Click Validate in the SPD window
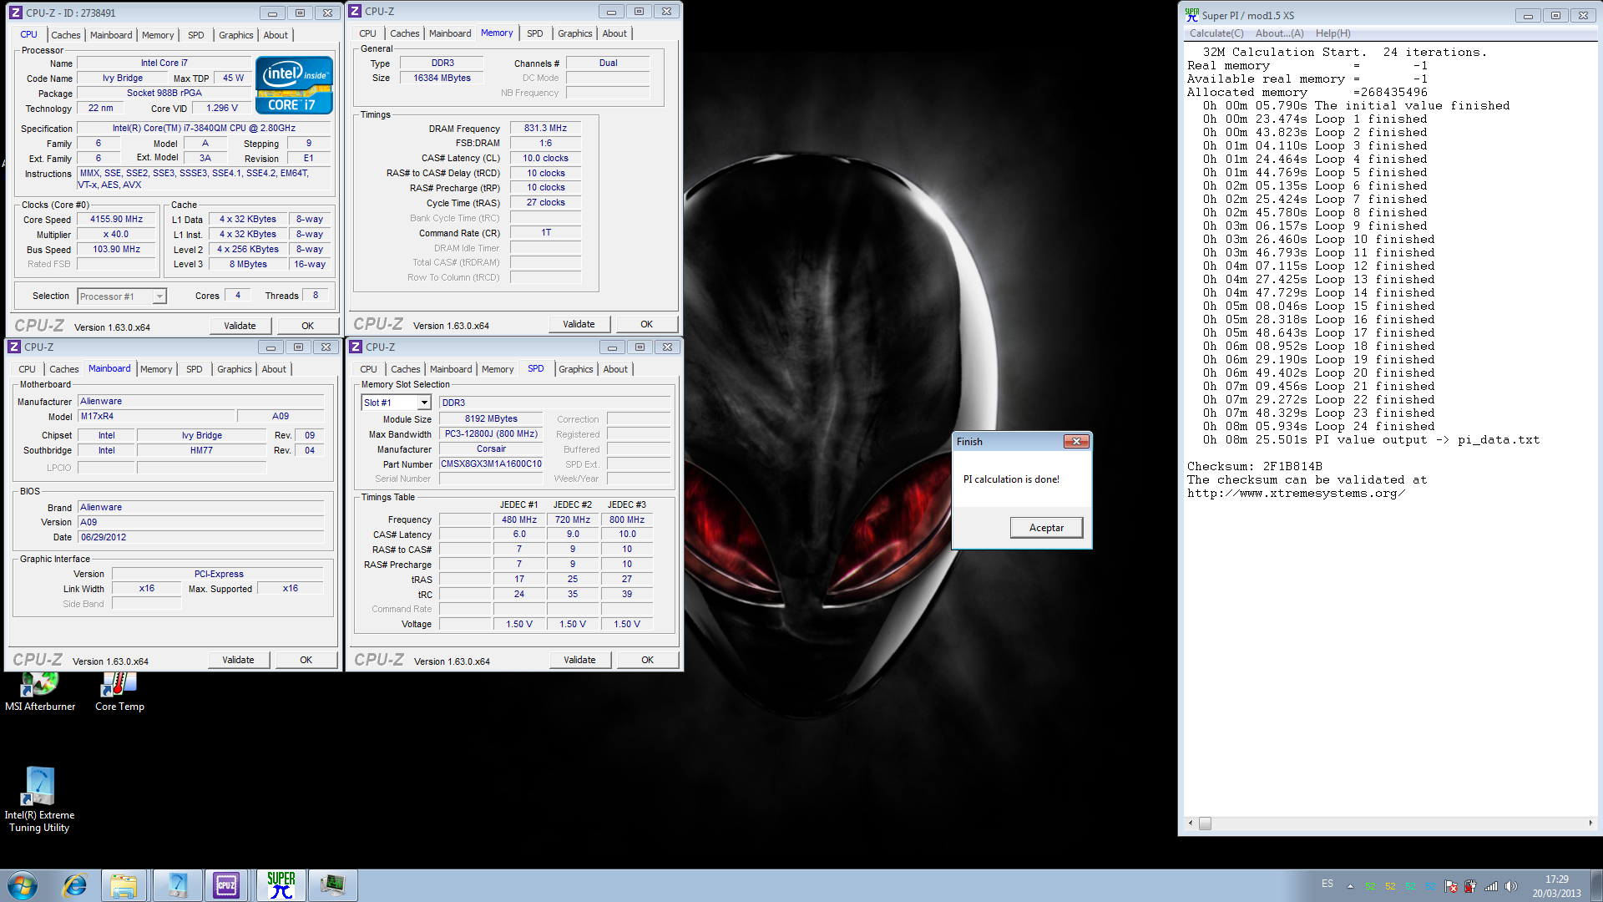The image size is (1603, 902). point(579,660)
